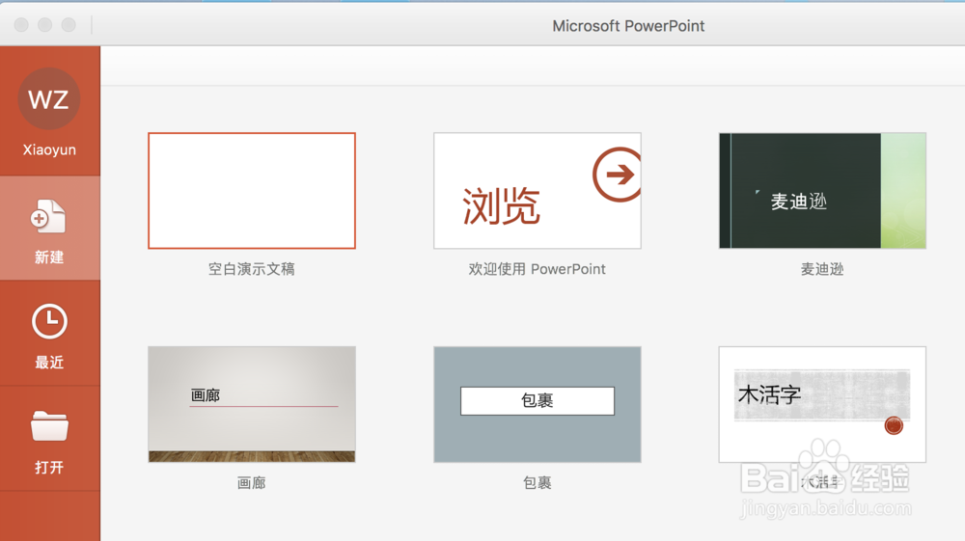Minimize the PowerPoint window
The image size is (965, 541).
point(45,25)
